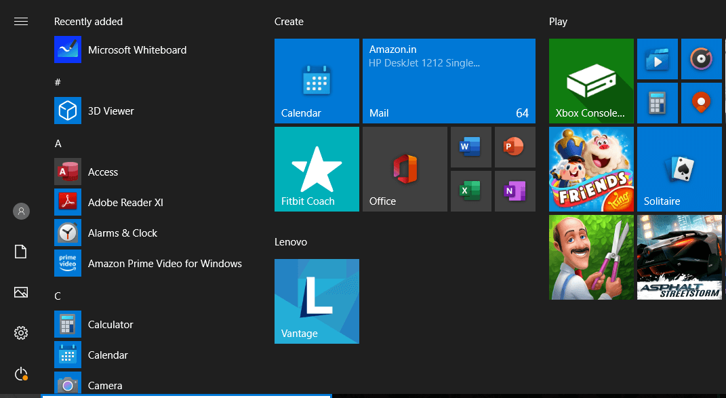Open the user account menu

point(20,211)
